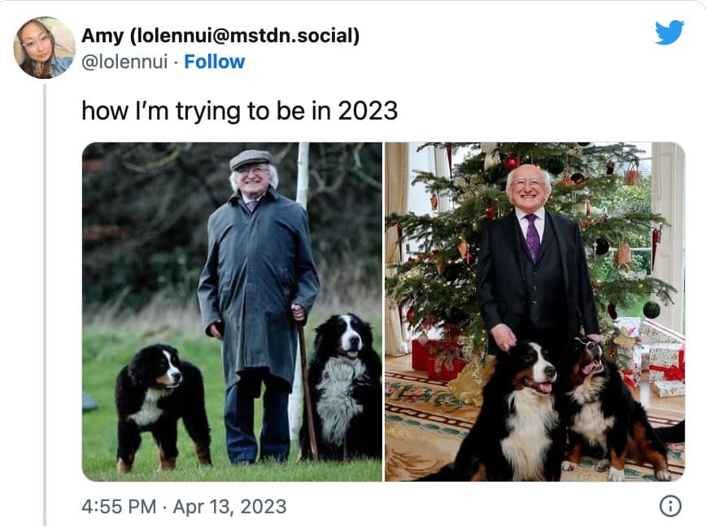Click the tweet text about 2023
This screenshot has height=532, width=706.
[x=239, y=110]
